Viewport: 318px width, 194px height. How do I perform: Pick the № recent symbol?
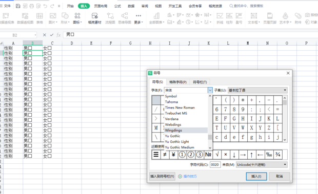208,155
